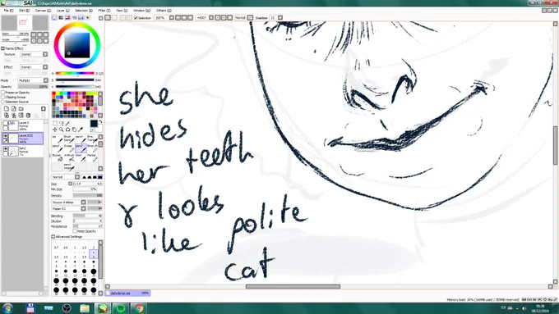Open Effect dropdown arrow
This screenshot has height=314, width=559.
[x=45, y=67]
